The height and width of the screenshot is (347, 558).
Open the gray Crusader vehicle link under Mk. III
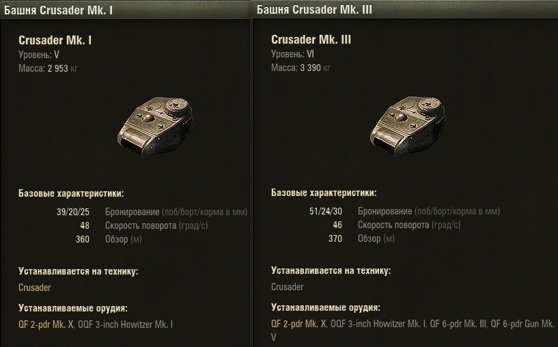[x=287, y=288]
